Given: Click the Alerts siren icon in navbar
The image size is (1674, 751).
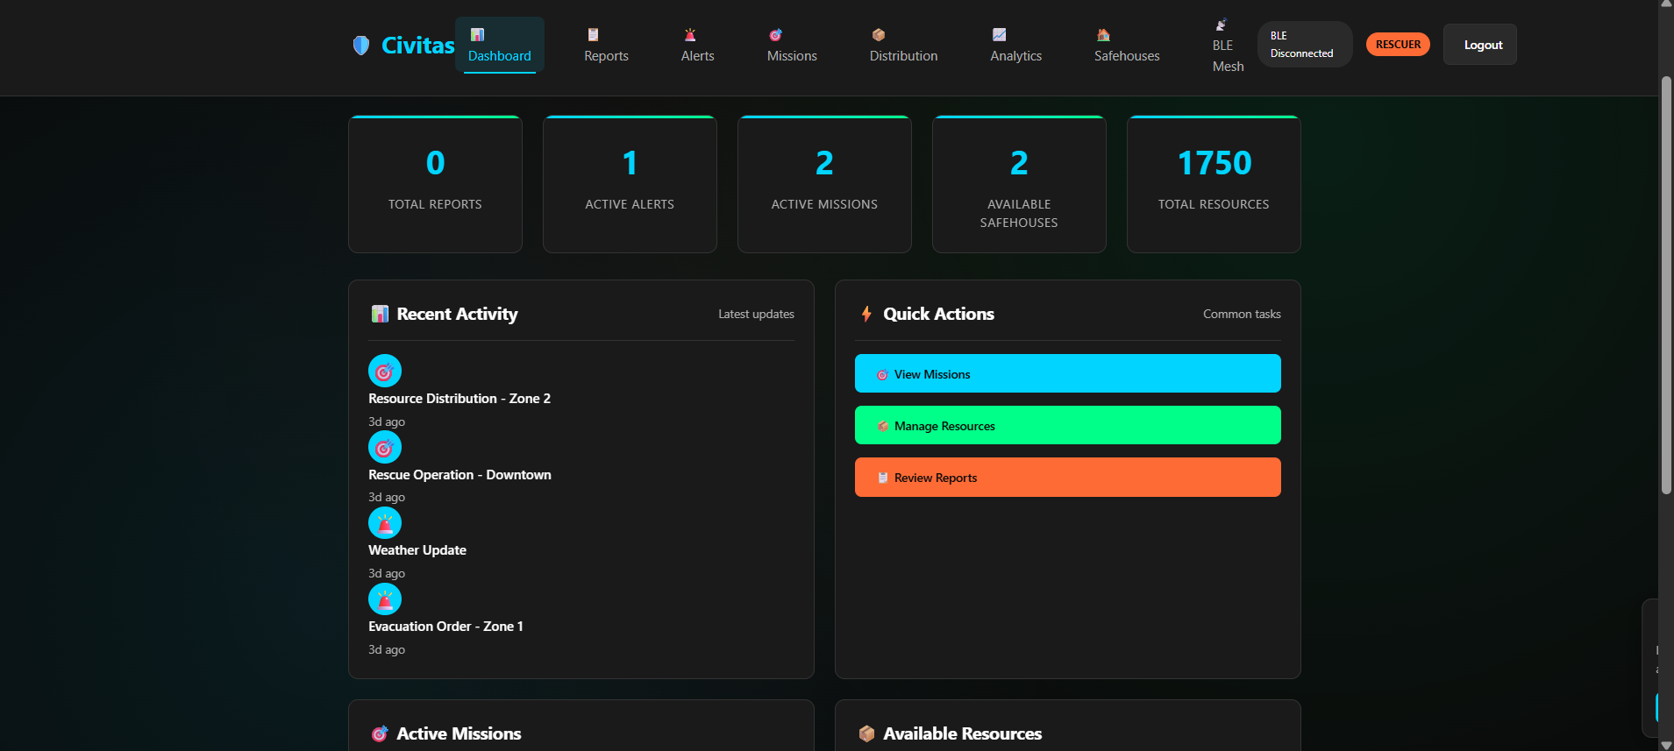Looking at the screenshot, I should 690,35.
